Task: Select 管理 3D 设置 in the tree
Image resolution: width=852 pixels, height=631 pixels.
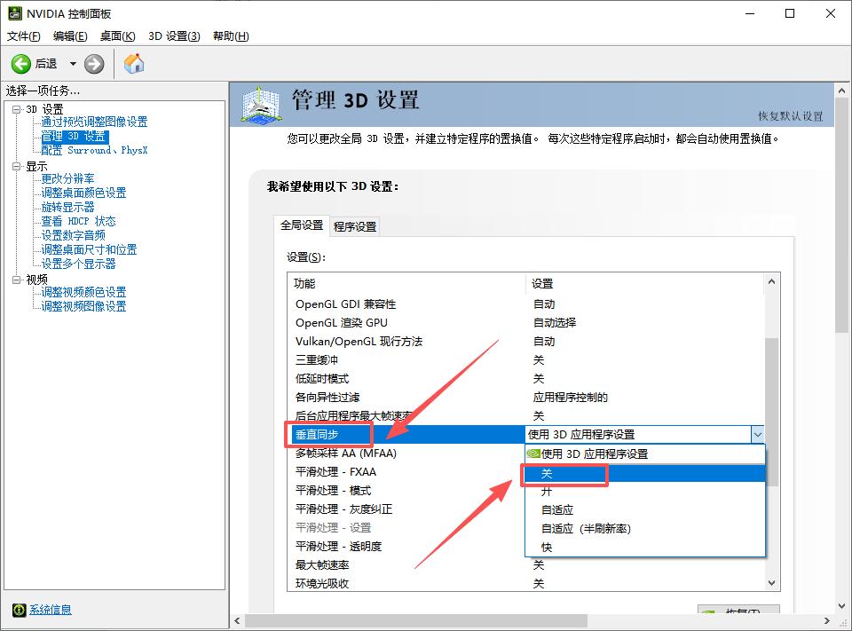Action: point(75,136)
